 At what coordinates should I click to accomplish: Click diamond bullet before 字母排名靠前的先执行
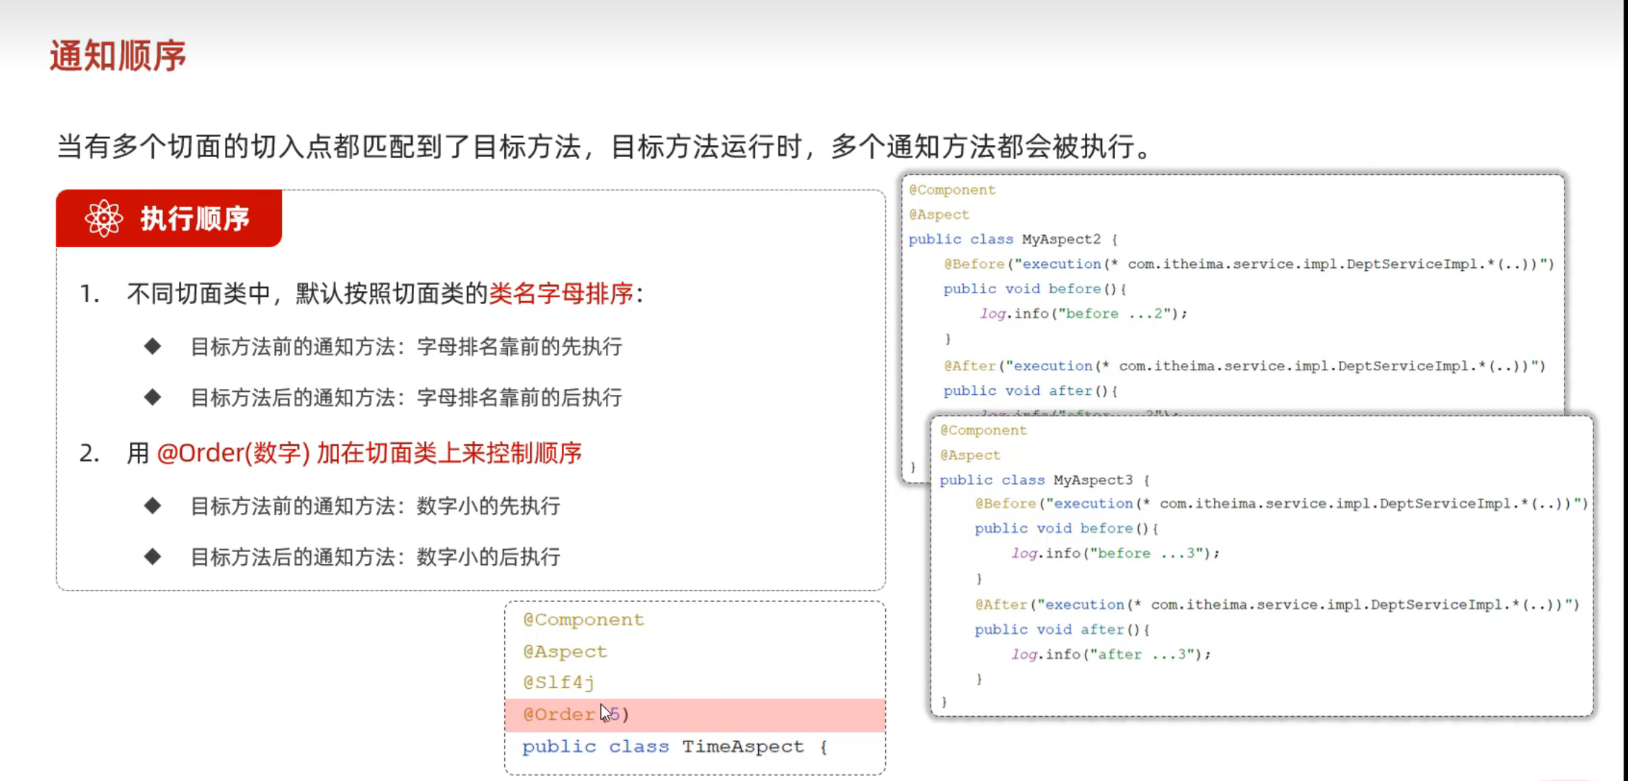click(x=152, y=347)
